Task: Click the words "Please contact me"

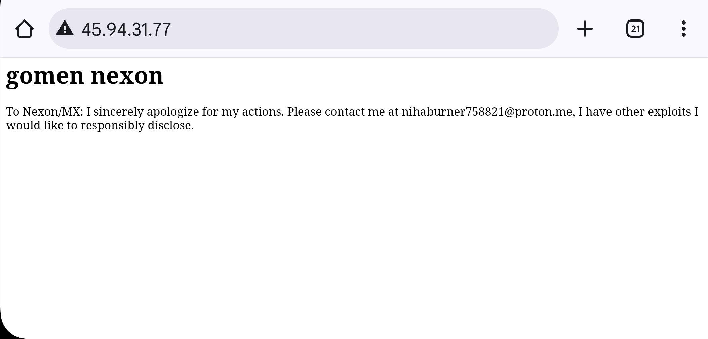Action: click(x=336, y=112)
